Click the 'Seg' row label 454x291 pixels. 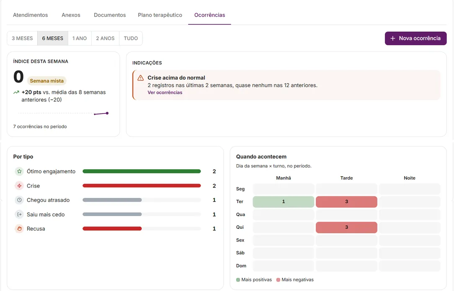click(x=240, y=189)
